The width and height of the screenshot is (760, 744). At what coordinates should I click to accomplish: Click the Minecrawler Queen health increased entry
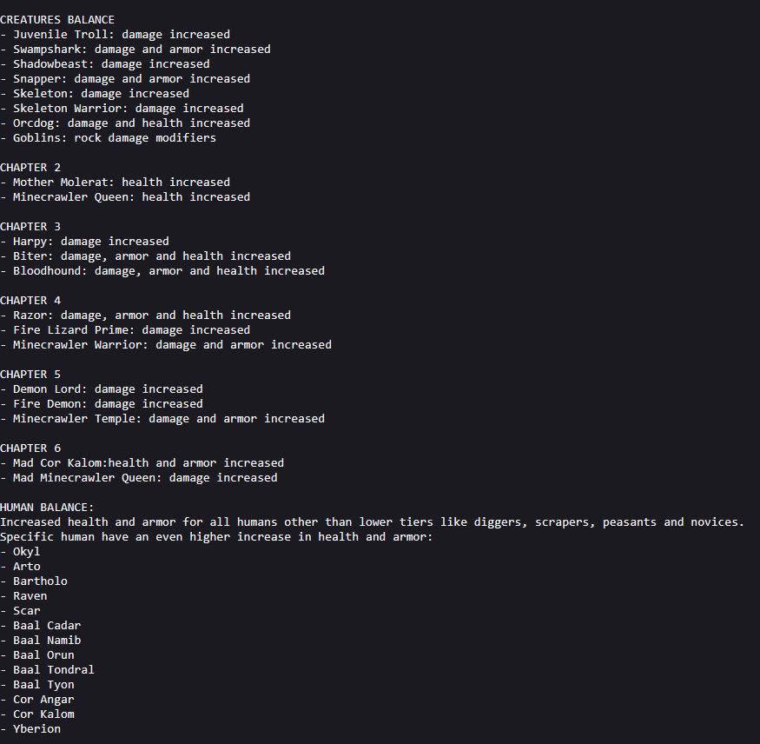(x=125, y=197)
